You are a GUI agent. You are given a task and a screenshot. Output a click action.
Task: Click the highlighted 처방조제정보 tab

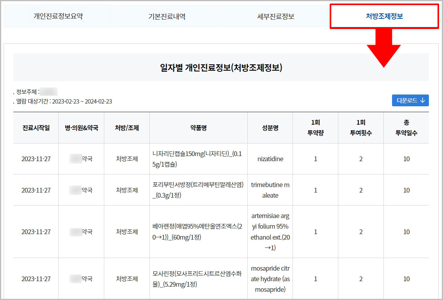(x=385, y=16)
